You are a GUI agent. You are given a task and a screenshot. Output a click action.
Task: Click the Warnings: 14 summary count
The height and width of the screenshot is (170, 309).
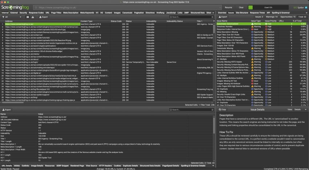[271, 17]
